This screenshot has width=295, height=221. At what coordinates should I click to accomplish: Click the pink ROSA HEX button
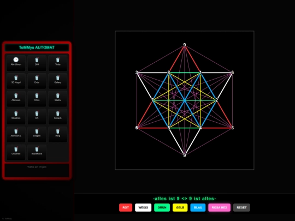[220, 207]
